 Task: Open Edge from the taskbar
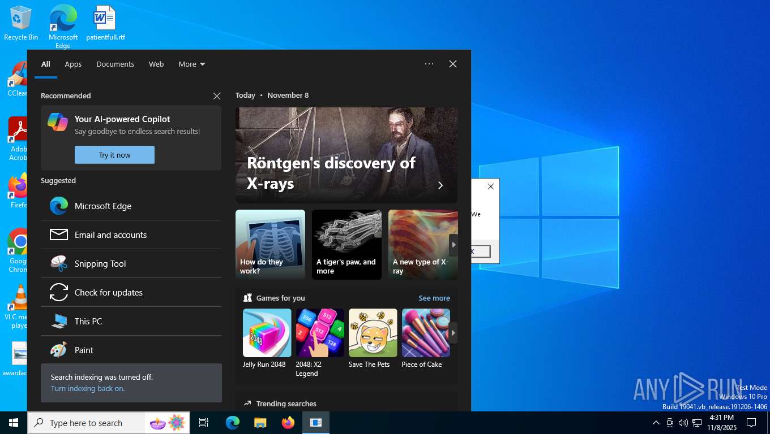click(233, 423)
